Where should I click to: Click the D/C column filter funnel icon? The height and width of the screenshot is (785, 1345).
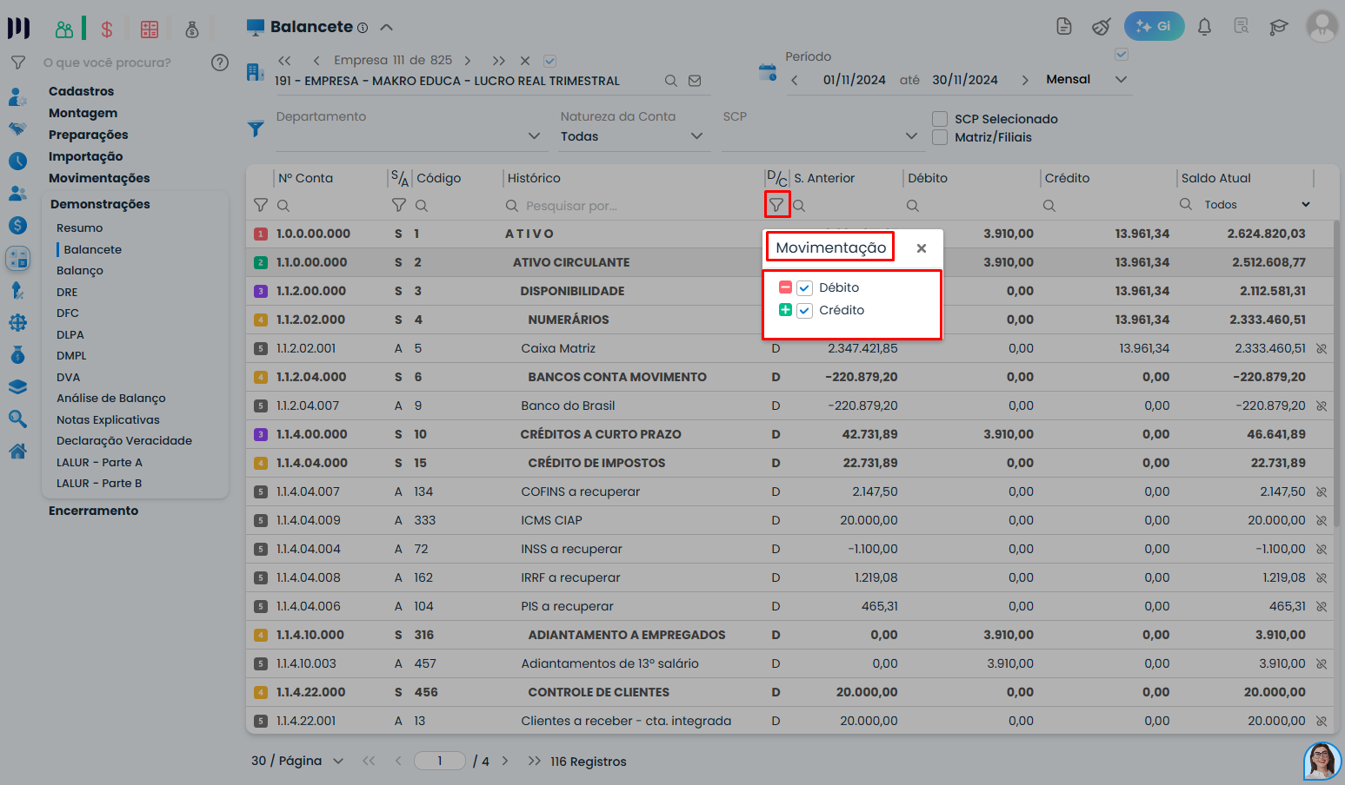(x=776, y=205)
